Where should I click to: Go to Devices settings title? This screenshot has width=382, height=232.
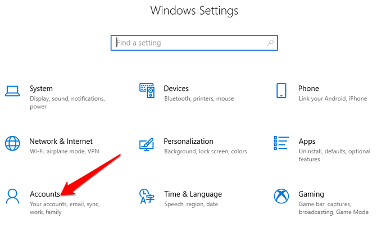176,88
